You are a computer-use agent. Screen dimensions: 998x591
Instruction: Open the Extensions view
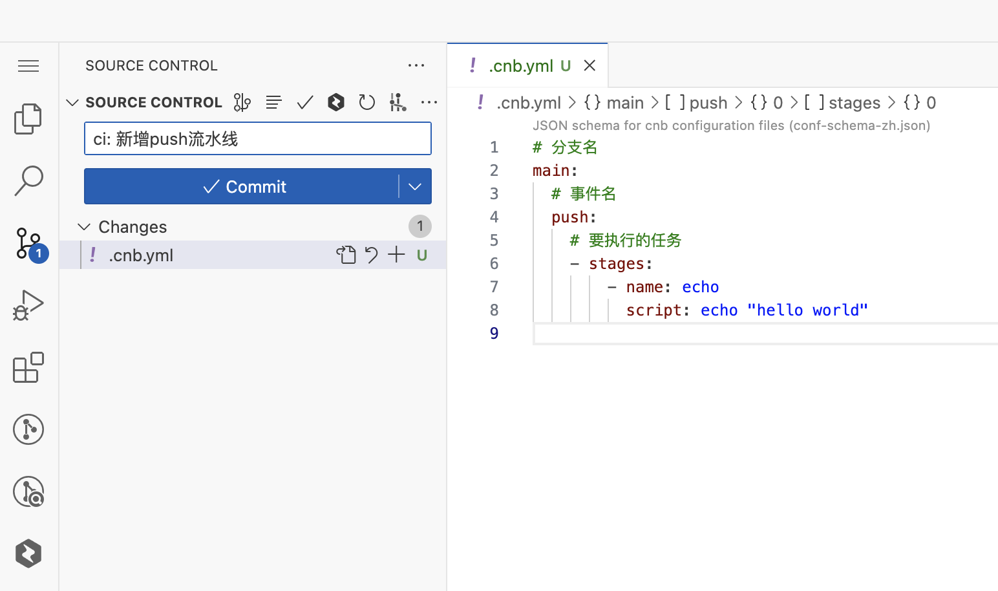click(x=28, y=367)
